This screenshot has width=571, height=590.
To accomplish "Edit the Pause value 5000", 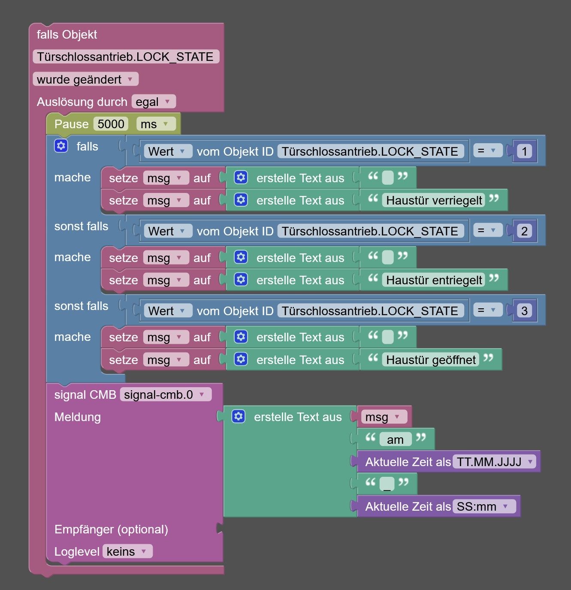I will coord(111,124).
